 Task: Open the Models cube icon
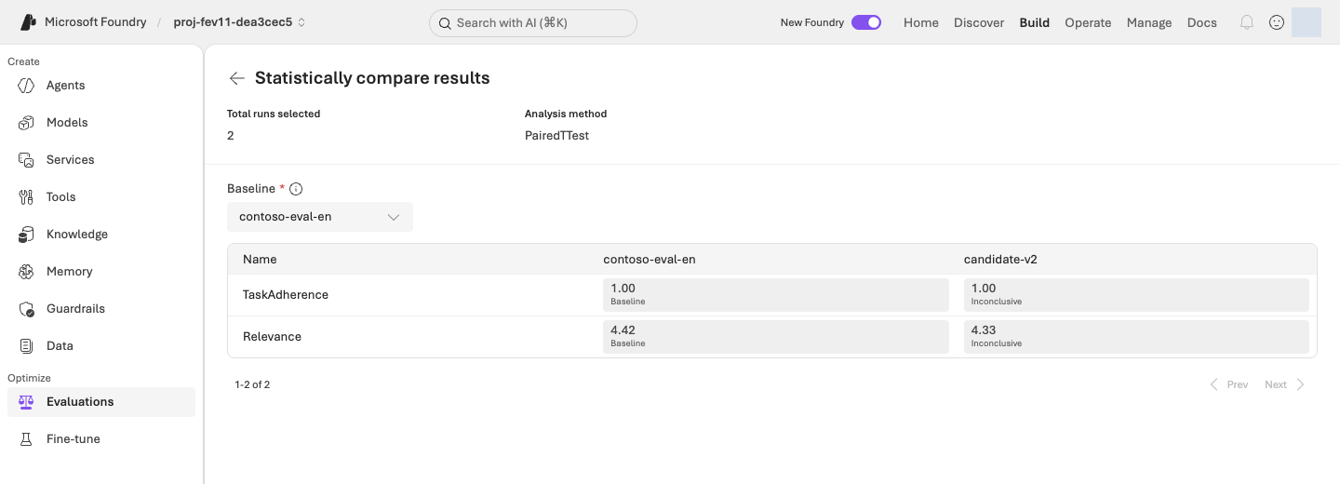[x=27, y=123]
